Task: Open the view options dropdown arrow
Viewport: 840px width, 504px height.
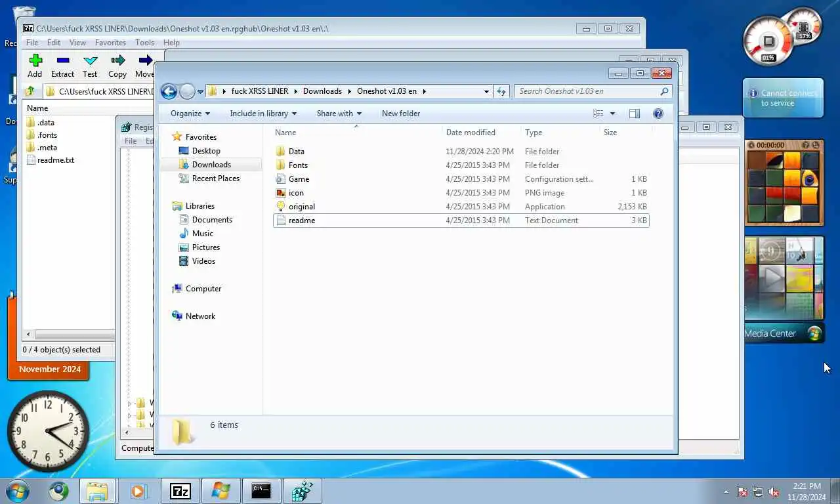Action: coord(612,114)
